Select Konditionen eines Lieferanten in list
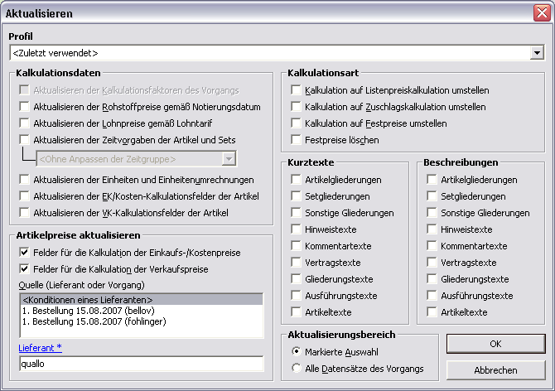The height and width of the screenshot is (391, 555). 142,300
